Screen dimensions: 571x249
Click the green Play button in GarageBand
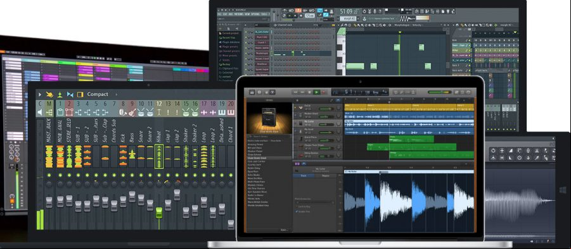pyautogui.click(x=316, y=92)
